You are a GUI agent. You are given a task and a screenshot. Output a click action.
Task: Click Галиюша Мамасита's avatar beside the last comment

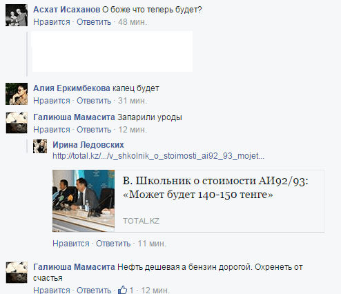[17, 273]
